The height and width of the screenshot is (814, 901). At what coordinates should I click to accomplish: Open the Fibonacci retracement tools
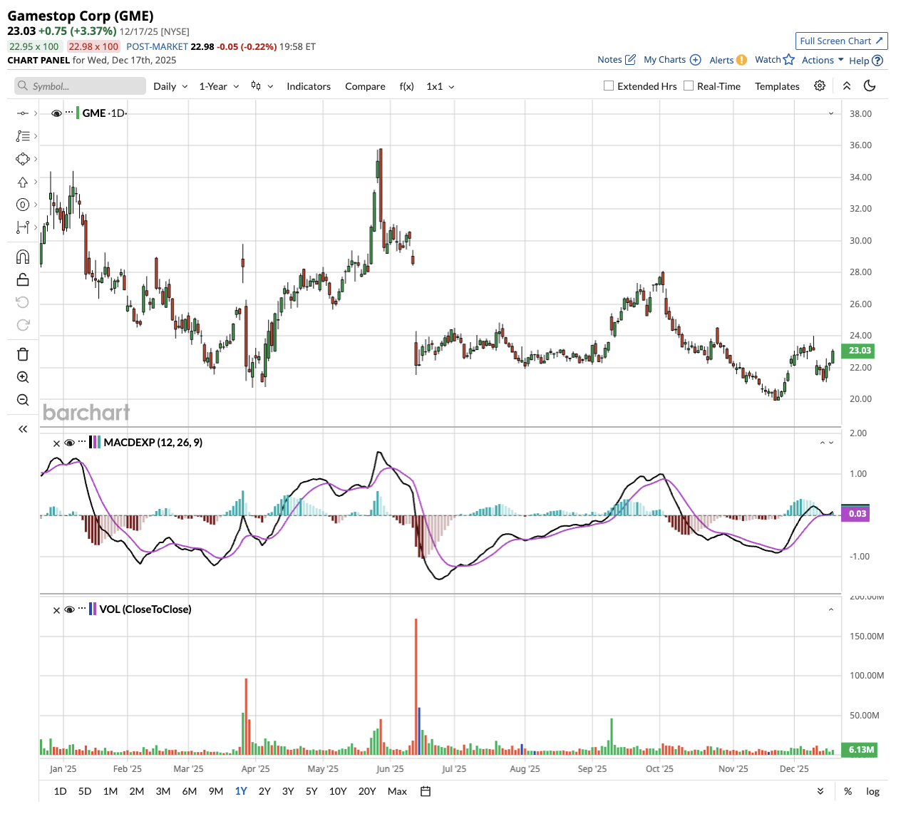coord(23,136)
